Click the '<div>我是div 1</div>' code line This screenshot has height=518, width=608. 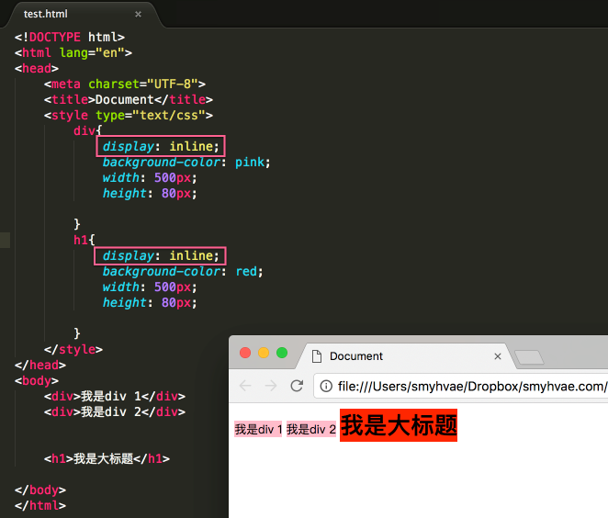115,396
